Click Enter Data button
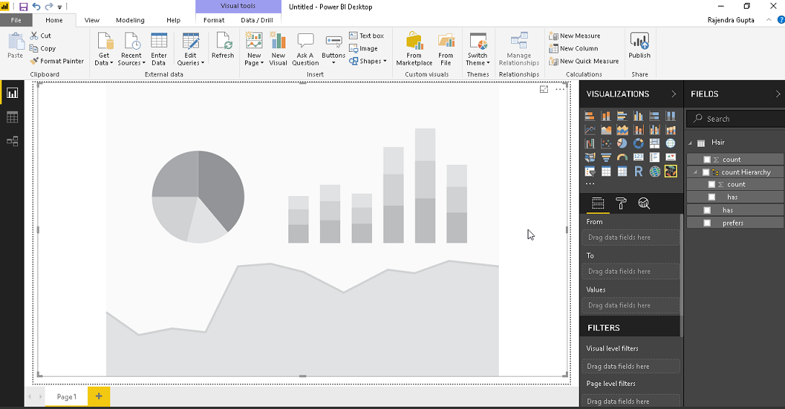 coord(159,48)
